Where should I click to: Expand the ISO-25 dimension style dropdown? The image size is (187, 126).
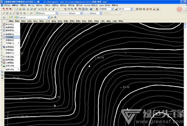[x=131, y=9]
